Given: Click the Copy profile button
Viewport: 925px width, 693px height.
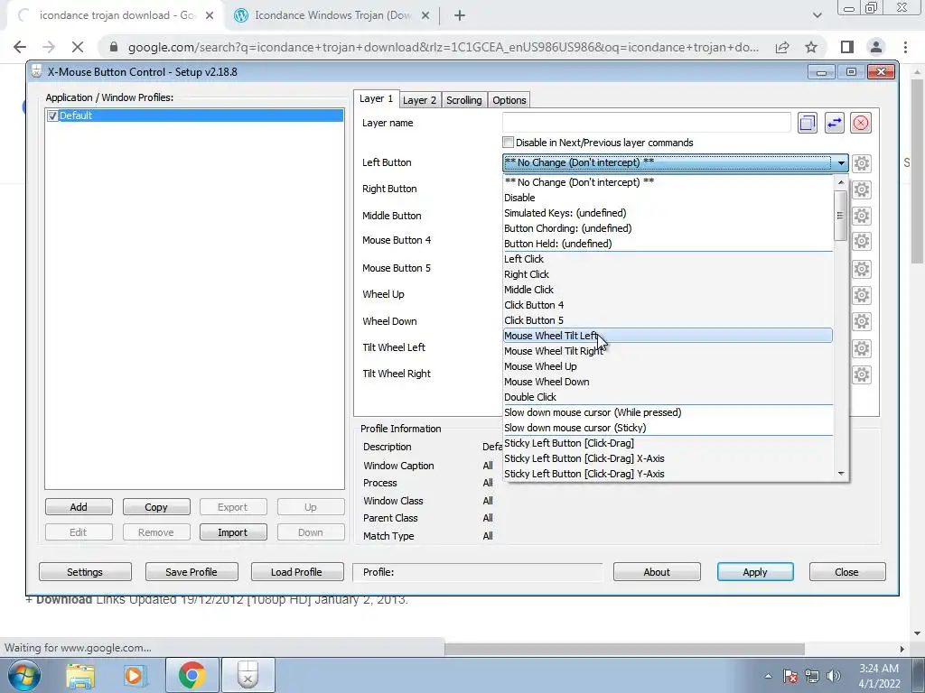Looking at the screenshot, I should (156, 507).
